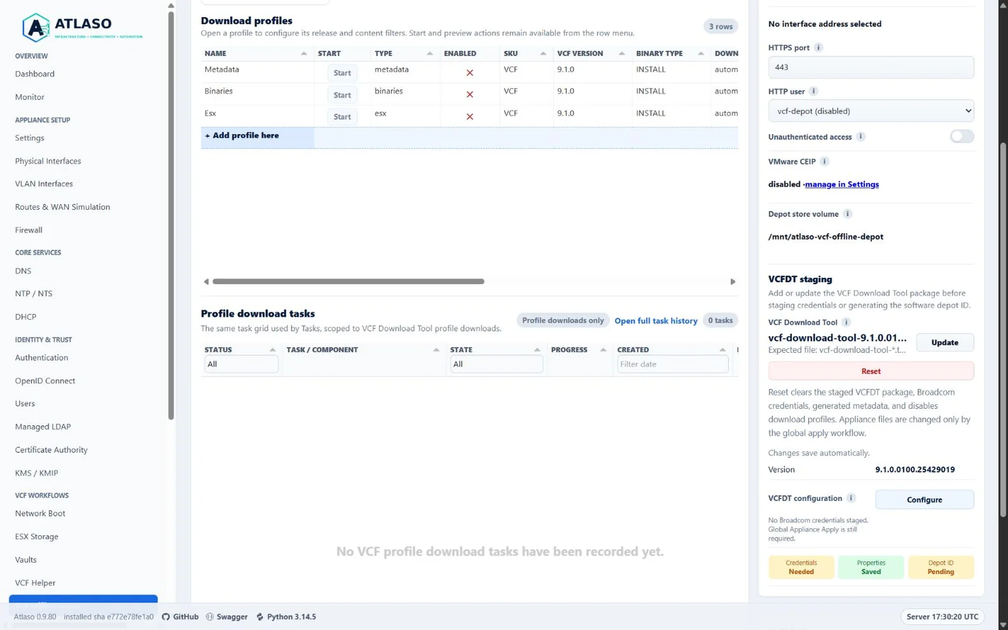Image resolution: width=1008 pixels, height=630 pixels.
Task: Sort profiles by Binary Type column arrow
Action: [x=701, y=54]
